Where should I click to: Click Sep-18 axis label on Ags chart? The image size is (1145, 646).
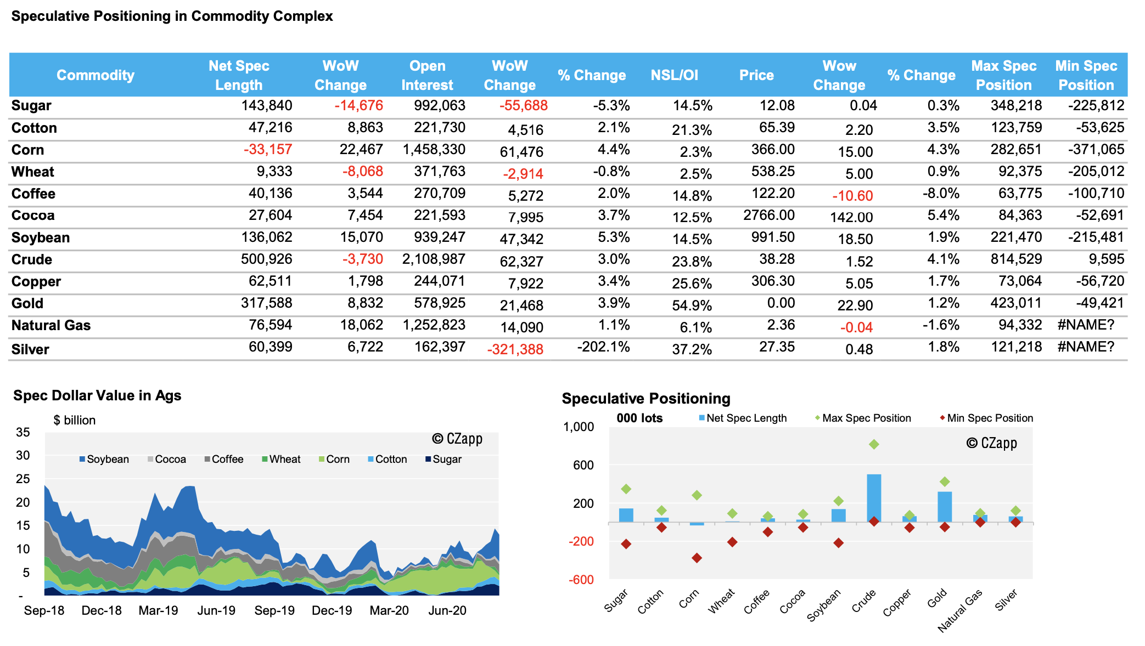point(44,610)
